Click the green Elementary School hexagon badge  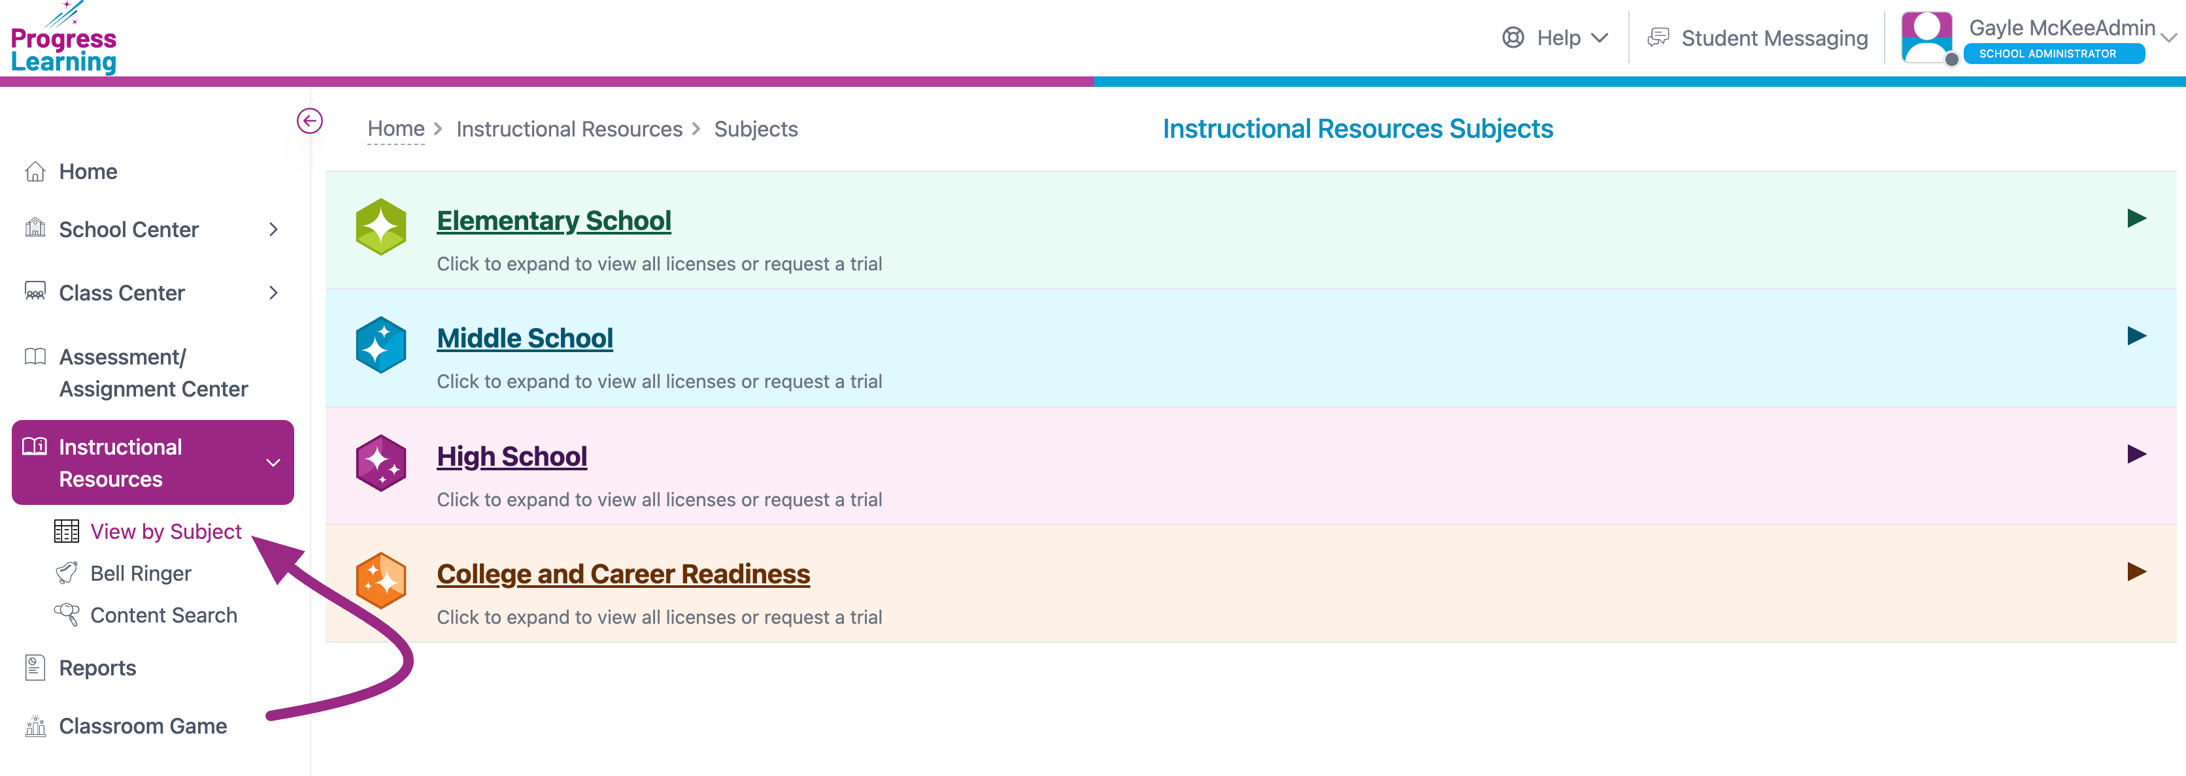381,227
